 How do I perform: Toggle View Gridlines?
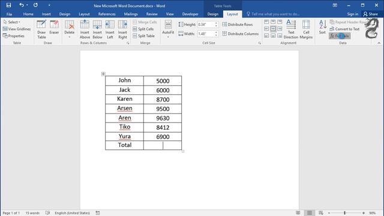pos(17,29)
